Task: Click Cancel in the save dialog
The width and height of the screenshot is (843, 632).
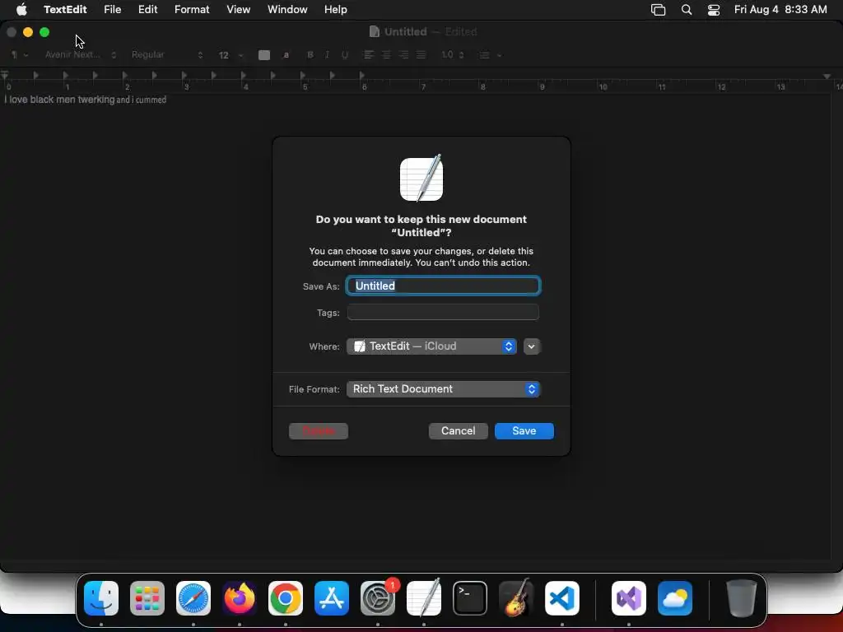Action: 458,431
